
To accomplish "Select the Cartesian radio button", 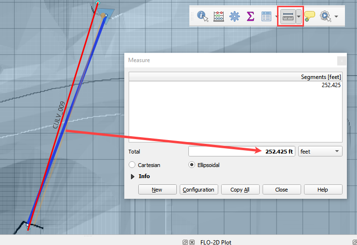I will coord(132,165).
